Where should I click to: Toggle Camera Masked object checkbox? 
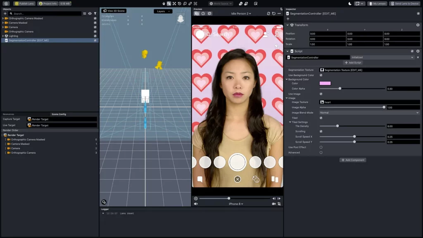(95, 23)
